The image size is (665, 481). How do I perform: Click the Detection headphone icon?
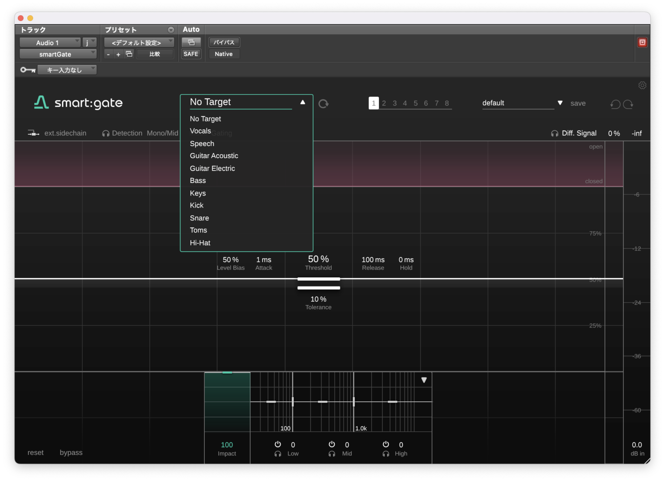click(105, 133)
